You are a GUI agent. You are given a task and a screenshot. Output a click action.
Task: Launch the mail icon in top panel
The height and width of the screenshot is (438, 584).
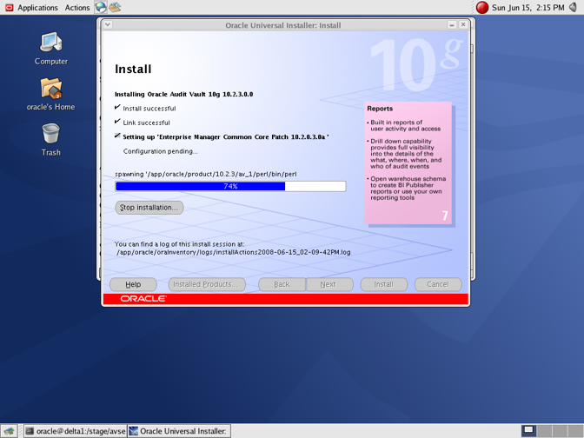coord(115,7)
